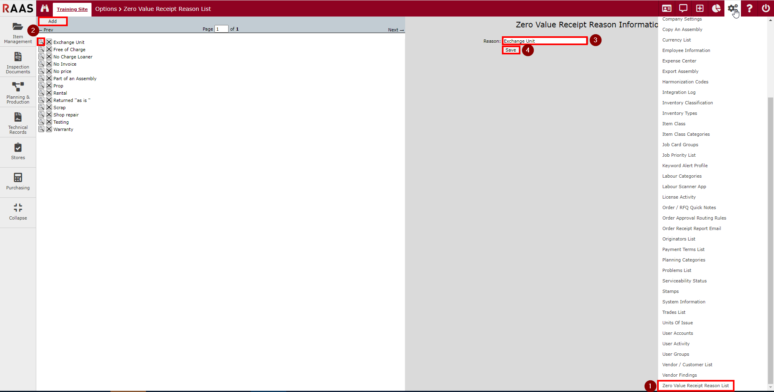
Task: Click the power logout icon
Action: click(x=766, y=8)
